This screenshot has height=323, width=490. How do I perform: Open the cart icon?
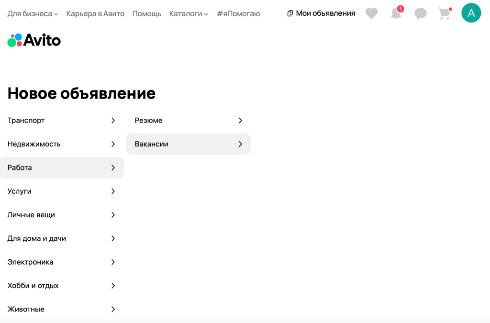pos(444,13)
